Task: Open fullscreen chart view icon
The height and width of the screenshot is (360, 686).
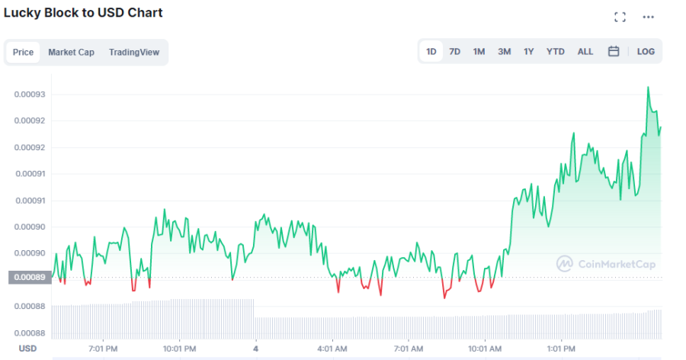Action: (x=620, y=17)
